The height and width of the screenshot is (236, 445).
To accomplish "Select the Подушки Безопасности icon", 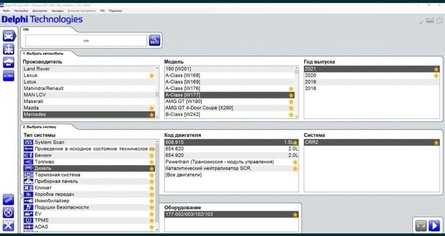I will (28, 208).
